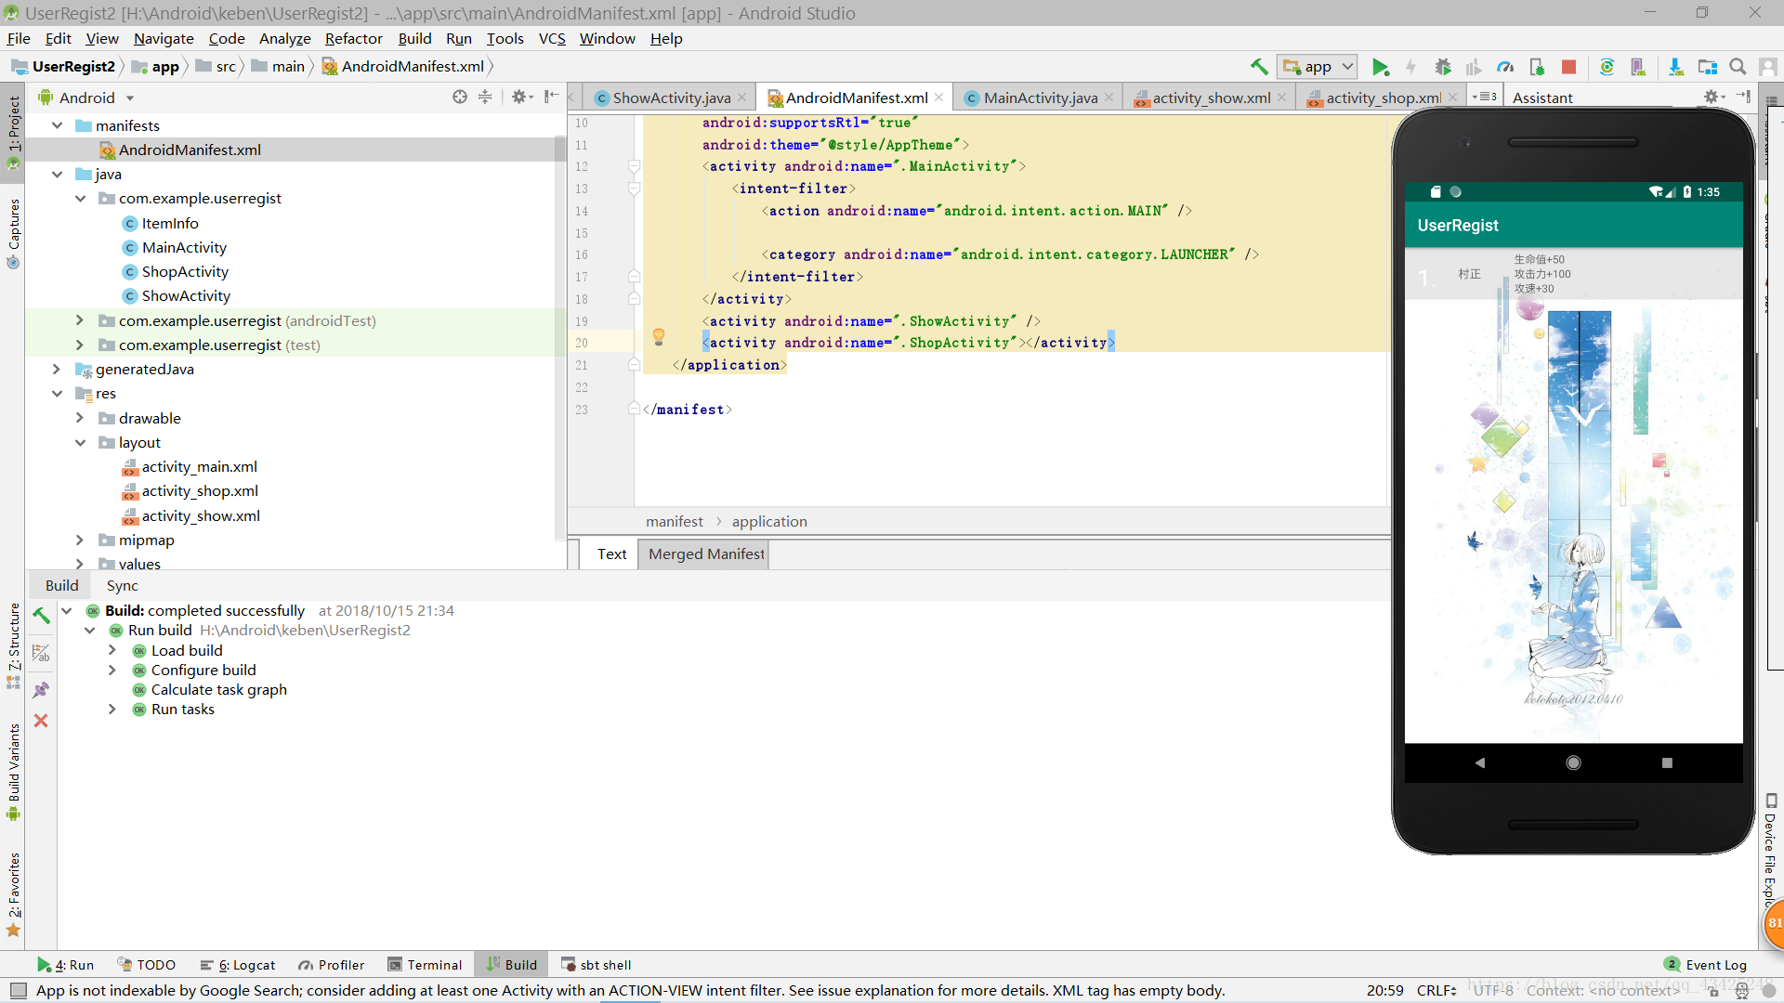Open Profiler tool window
The width and height of the screenshot is (1784, 1003).
pyautogui.click(x=332, y=965)
